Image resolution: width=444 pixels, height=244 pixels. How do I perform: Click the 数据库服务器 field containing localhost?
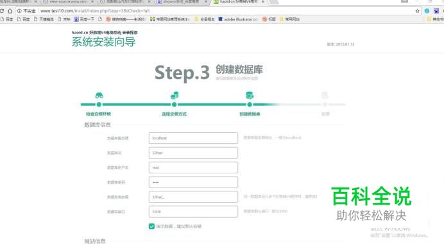(193, 138)
